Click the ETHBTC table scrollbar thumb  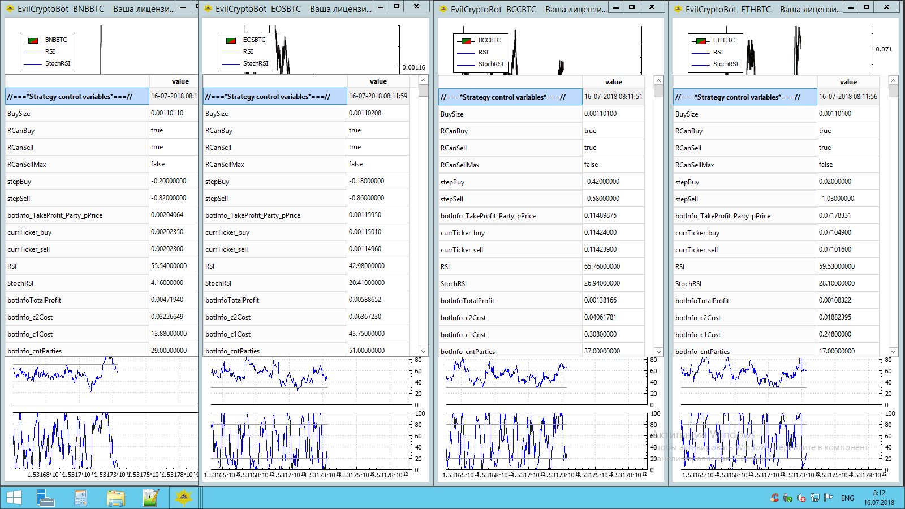[x=893, y=91]
